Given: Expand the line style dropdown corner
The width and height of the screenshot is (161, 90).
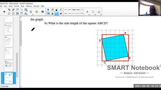Looking at the screenshot, I should click(x=95, y=14).
